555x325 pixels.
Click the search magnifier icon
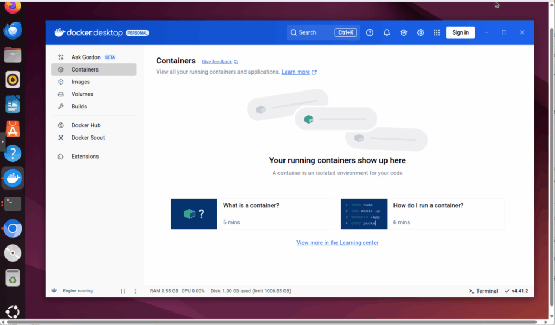pyautogui.click(x=293, y=32)
